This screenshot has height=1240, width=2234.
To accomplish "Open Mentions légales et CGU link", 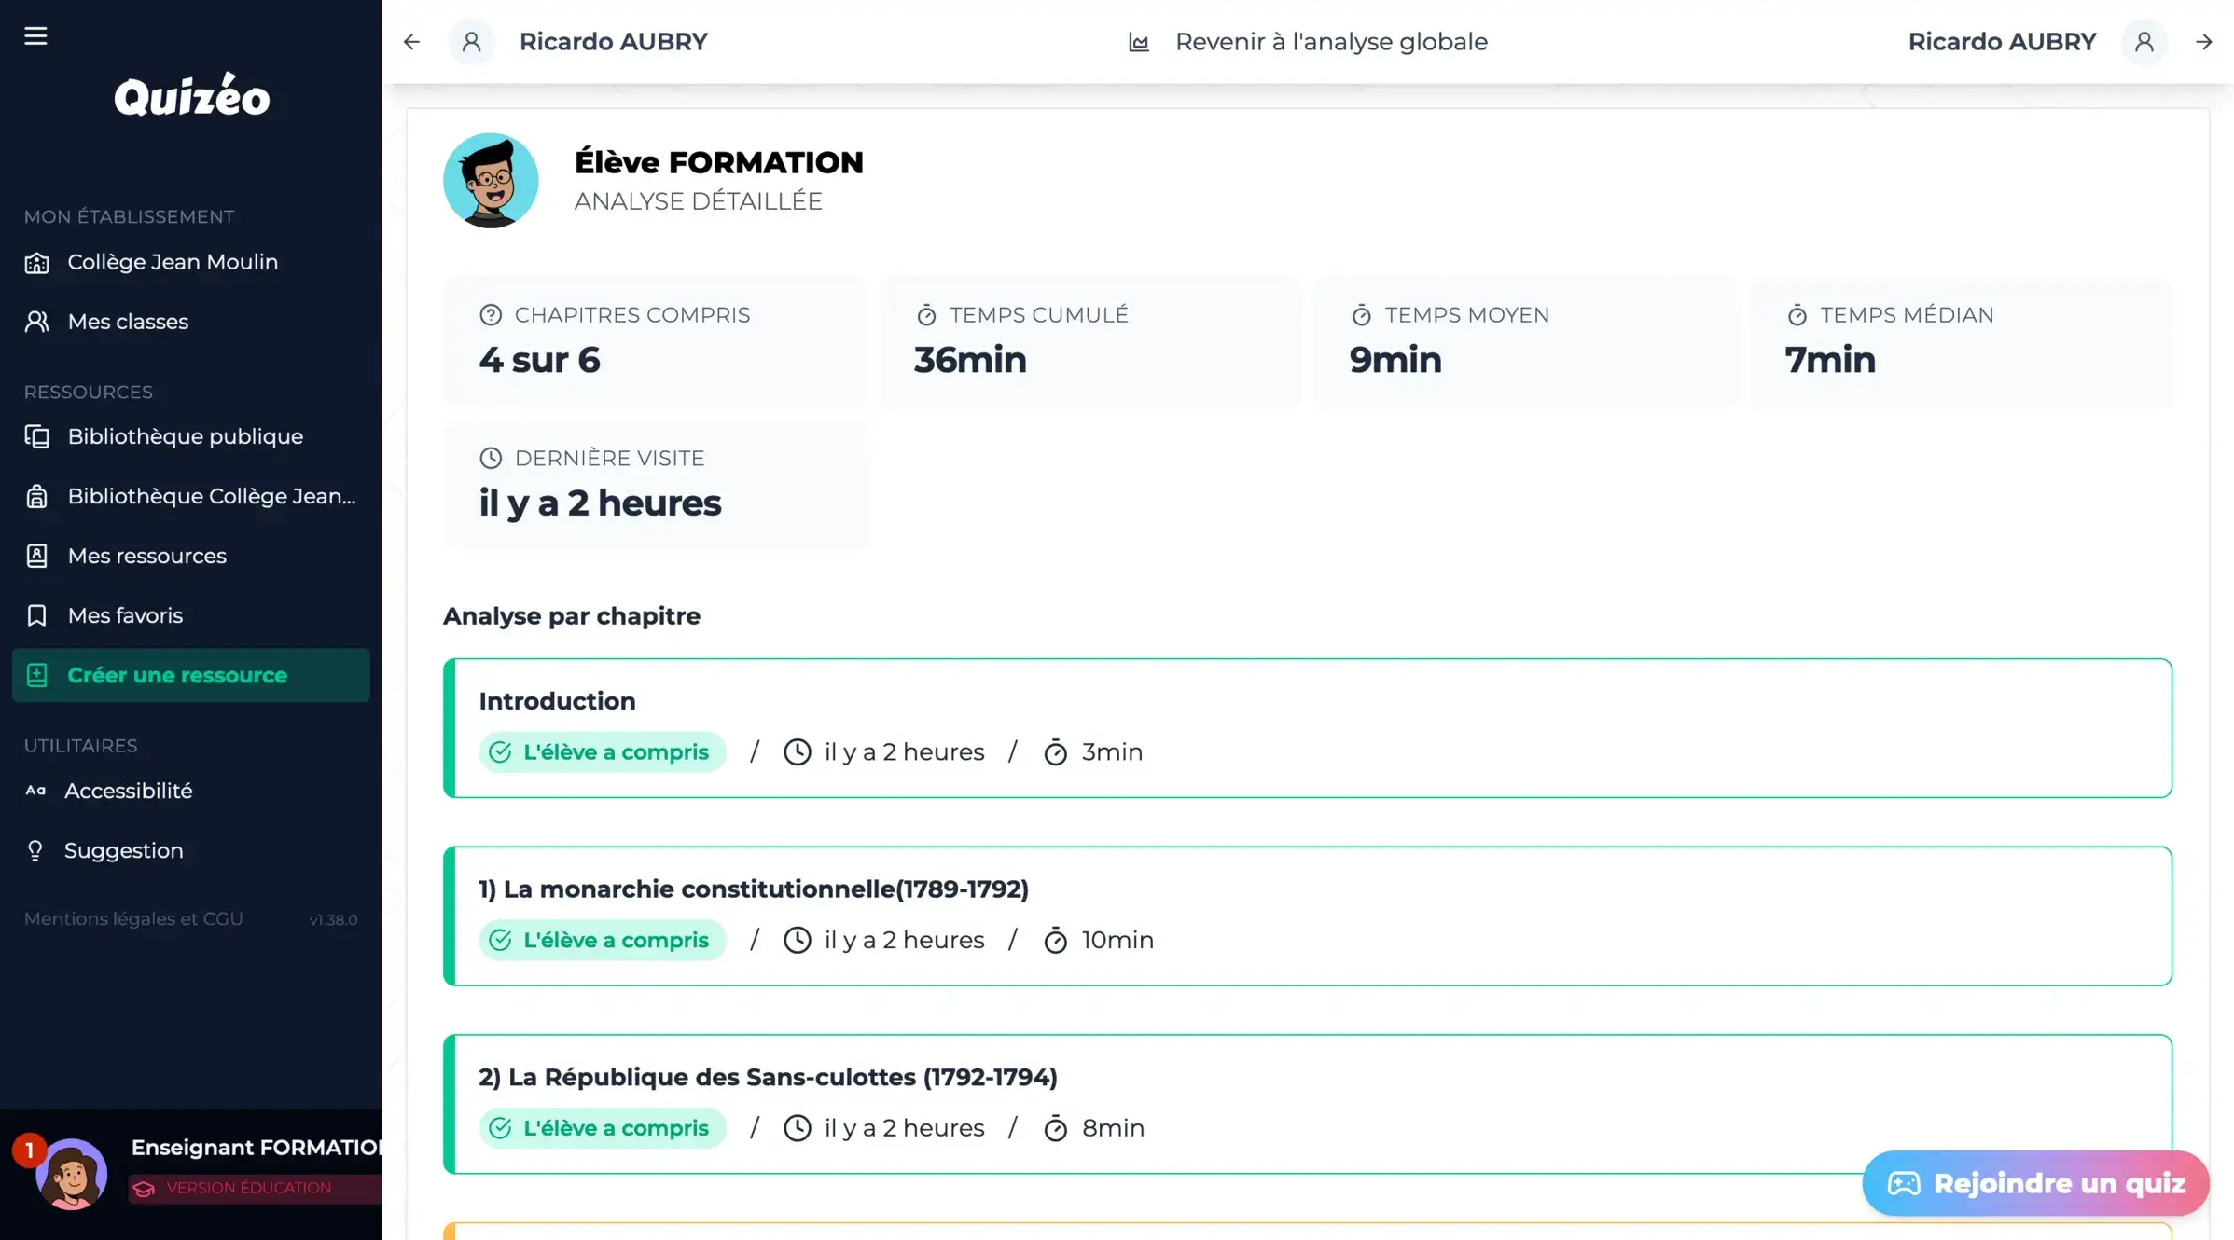I will (133, 918).
